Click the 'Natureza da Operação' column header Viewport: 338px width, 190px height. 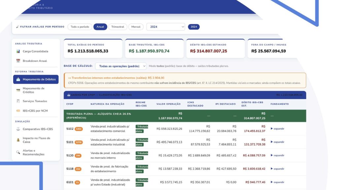point(107,104)
